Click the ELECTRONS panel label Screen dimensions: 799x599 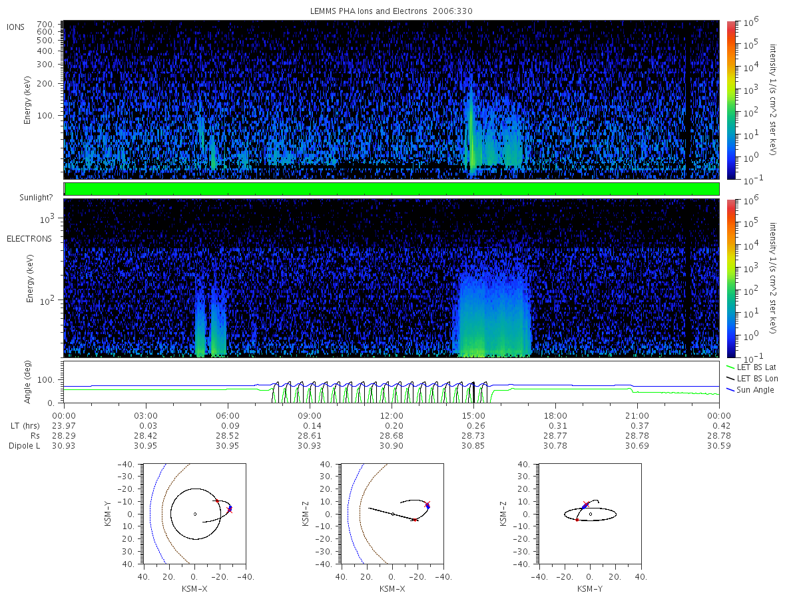[29, 238]
